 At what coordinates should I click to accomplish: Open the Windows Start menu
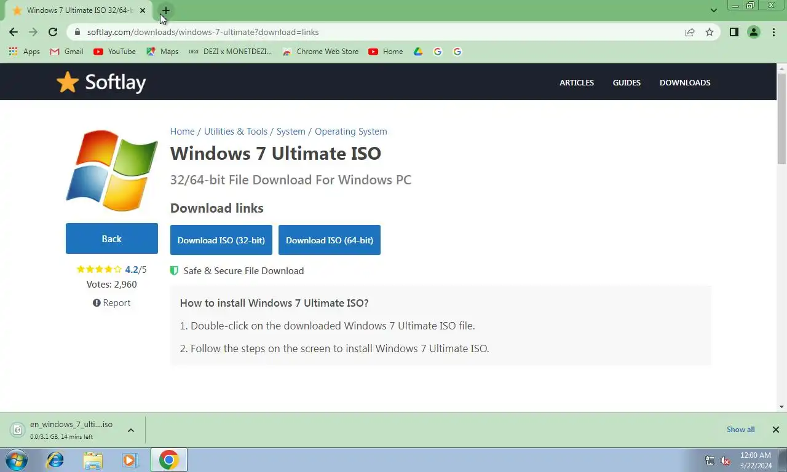(16, 460)
